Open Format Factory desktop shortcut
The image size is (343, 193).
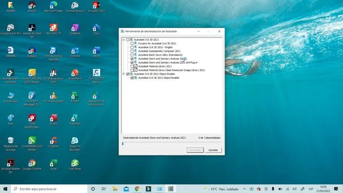tap(75, 7)
